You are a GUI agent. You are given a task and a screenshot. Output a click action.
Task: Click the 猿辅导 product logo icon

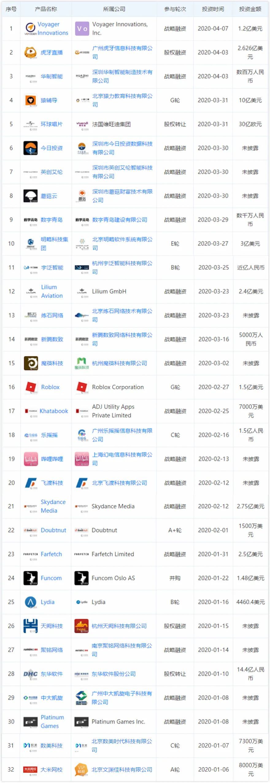(30, 100)
